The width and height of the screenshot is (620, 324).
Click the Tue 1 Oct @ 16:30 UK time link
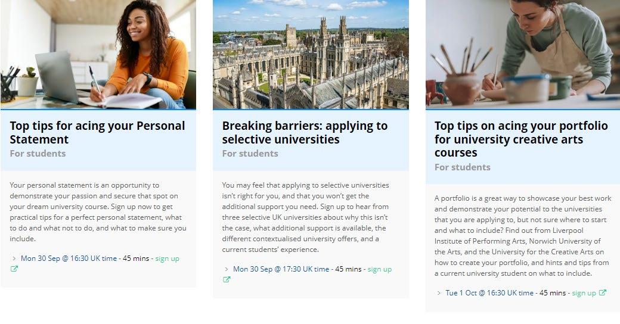(489, 293)
